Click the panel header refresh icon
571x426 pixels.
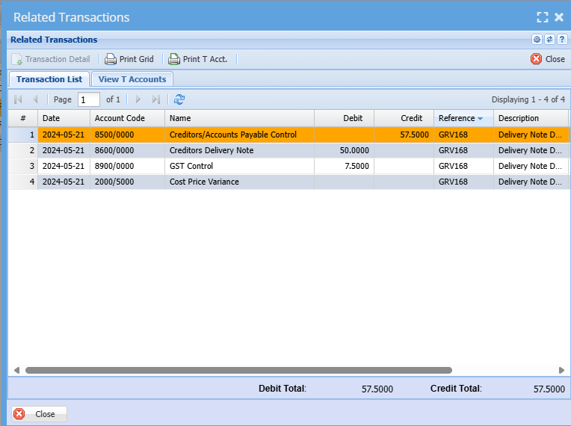[549, 40]
